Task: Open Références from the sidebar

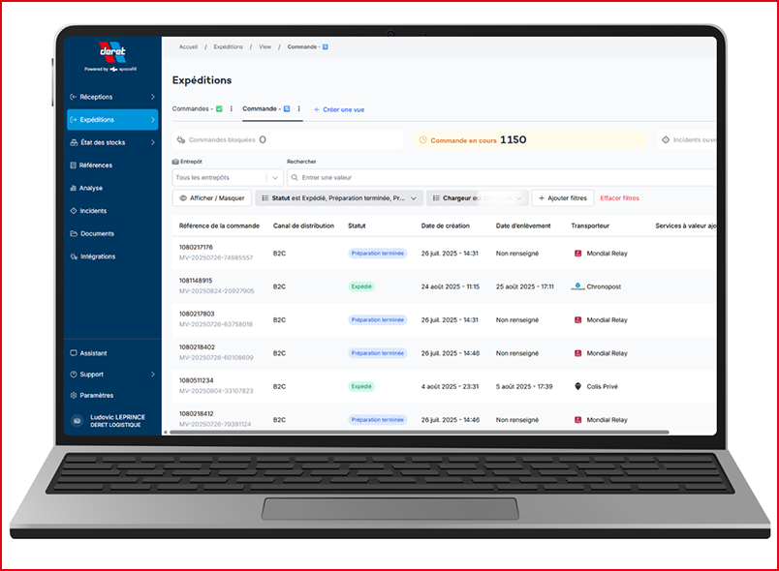Action: click(x=97, y=165)
